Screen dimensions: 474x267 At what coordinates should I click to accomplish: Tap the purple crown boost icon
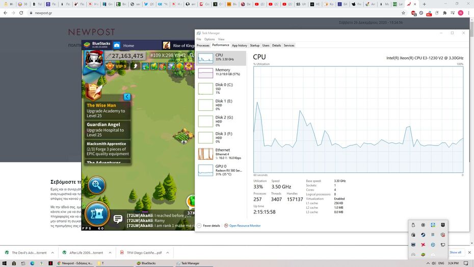tap(189, 66)
